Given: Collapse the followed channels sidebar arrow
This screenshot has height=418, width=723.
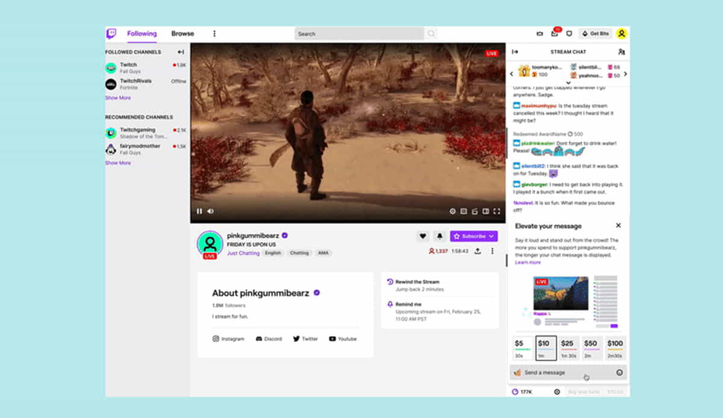Looking at the screenshot, I should [x=181, y=52].
